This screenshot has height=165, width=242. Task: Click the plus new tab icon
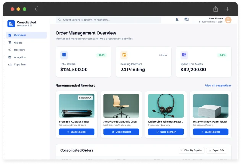coord(227,9)
